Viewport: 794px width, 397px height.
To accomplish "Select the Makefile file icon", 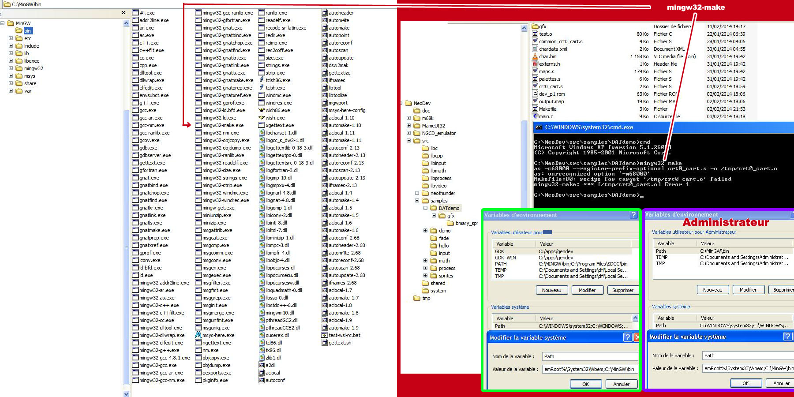I will (535, 109).
